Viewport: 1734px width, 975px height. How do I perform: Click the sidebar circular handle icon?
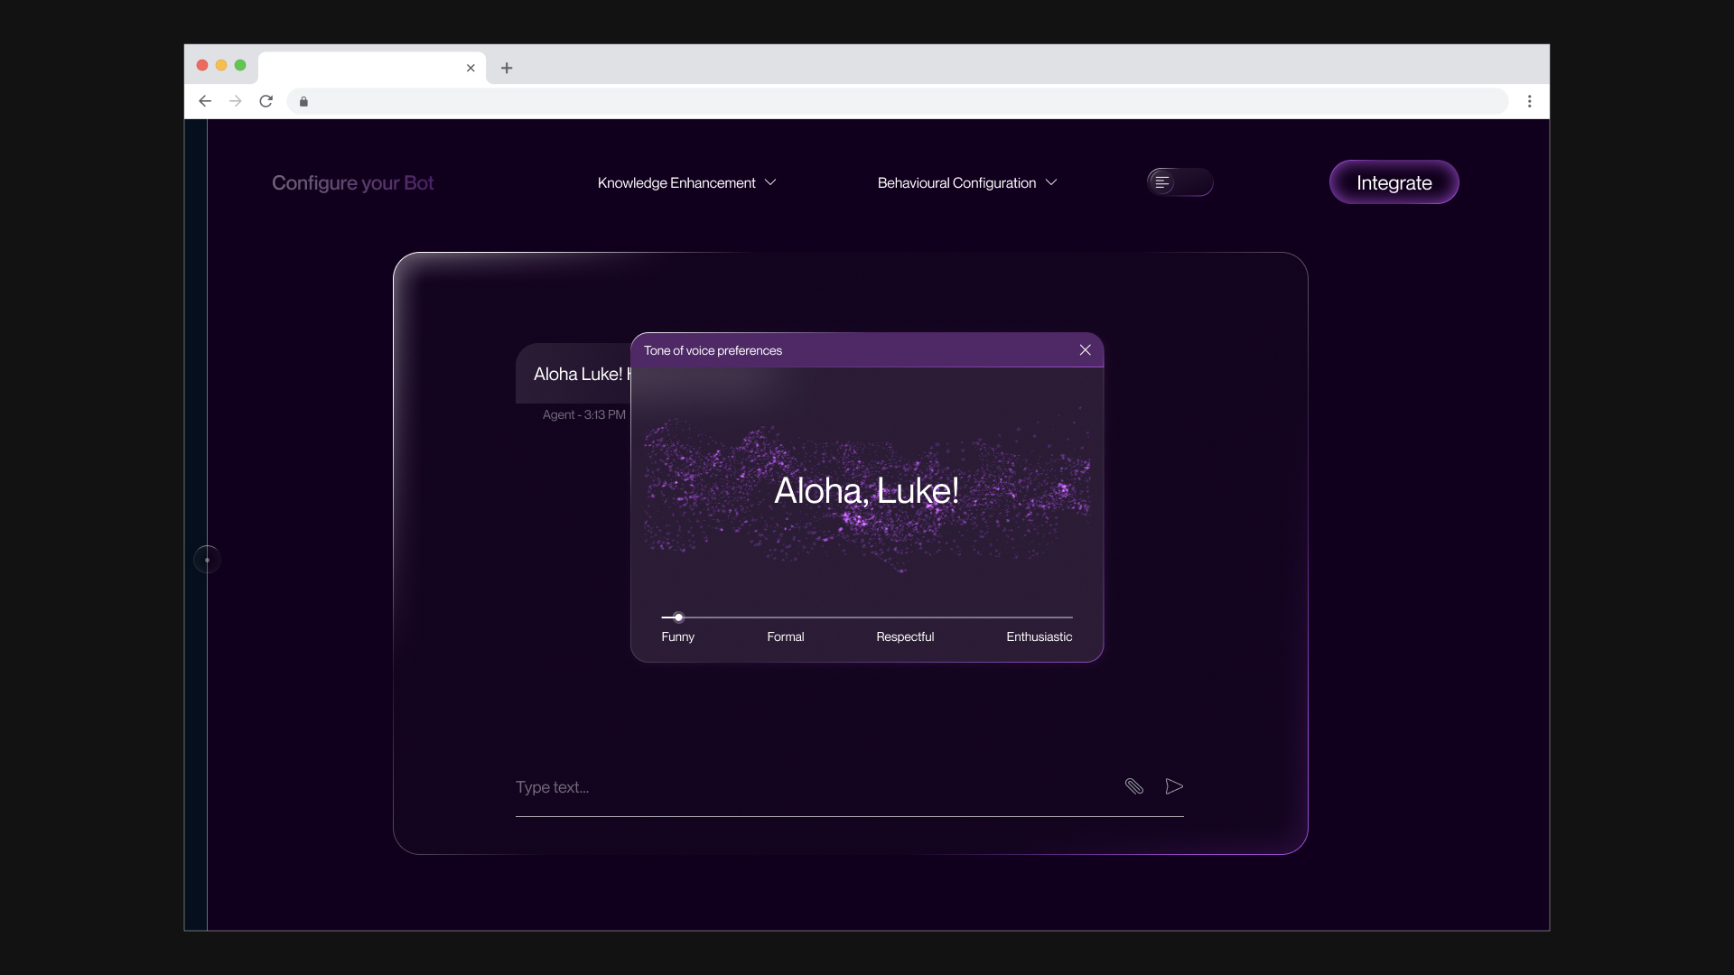click(x=207, y=560)
